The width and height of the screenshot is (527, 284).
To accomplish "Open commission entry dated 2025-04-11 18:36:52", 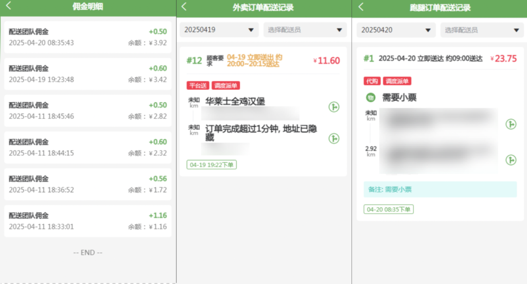I will pyautogui.click(x=87, y=184).
